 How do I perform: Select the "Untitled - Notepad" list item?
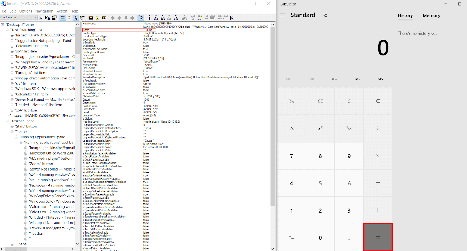(38, 105)
